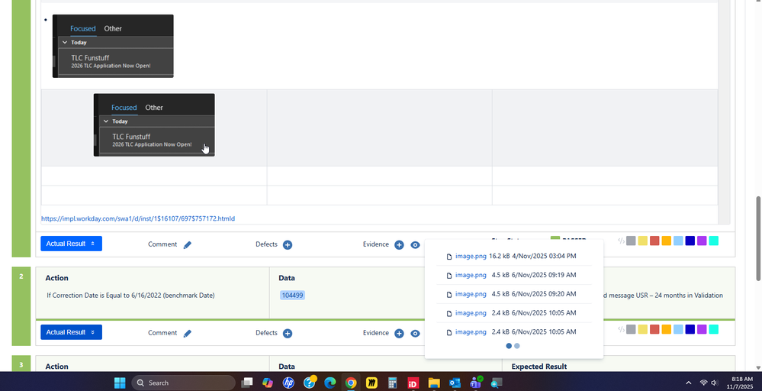Open the HP app in the taskbar
The height and width of the screenshot is (391, 762).
[288, 383]
